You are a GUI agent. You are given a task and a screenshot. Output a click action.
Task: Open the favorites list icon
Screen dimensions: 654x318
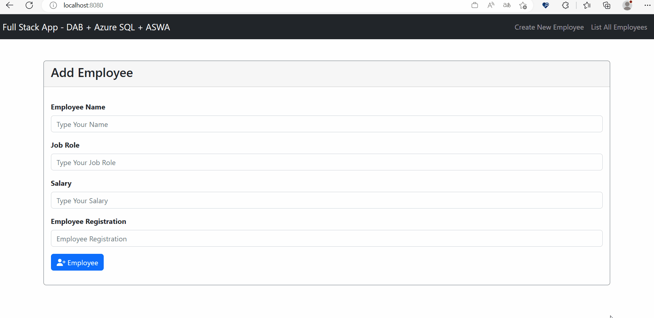[x=587, y=5]
